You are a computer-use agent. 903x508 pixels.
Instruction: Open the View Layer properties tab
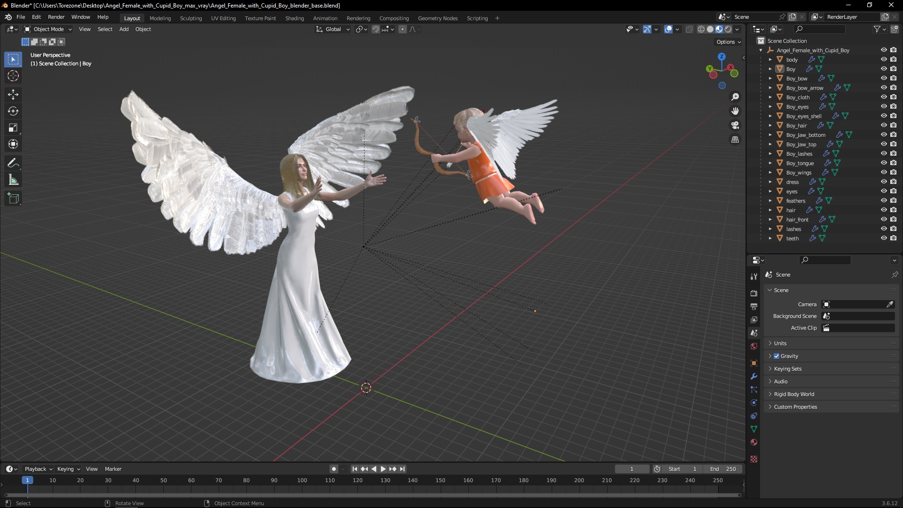coord(754,319)
